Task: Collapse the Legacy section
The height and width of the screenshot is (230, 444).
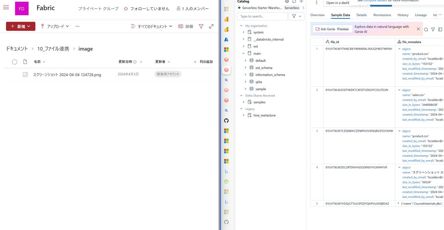Action: click(241, 109)
